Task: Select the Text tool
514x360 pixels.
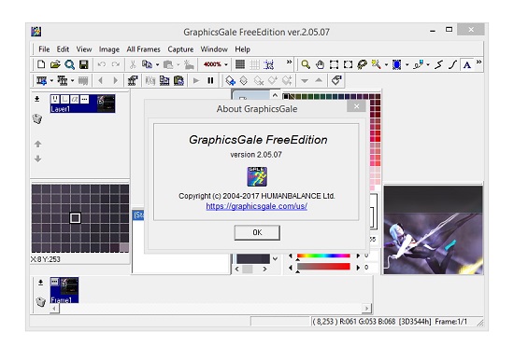Action: 466,64
